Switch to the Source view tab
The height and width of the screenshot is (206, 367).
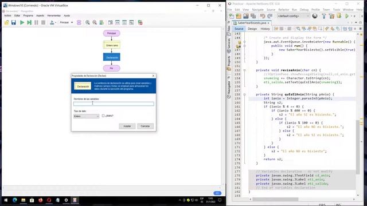[x=239, y=29]
